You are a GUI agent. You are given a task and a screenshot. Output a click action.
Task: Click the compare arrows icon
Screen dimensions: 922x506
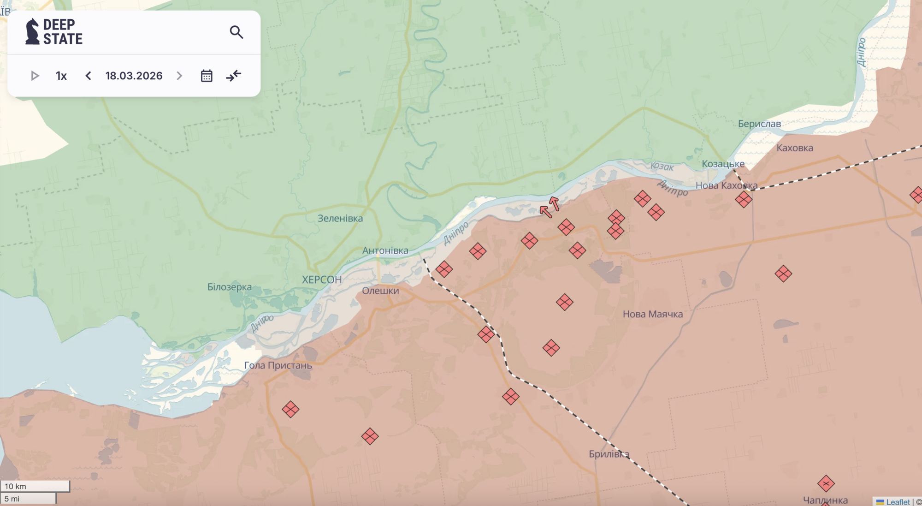[x=234, y=76]
